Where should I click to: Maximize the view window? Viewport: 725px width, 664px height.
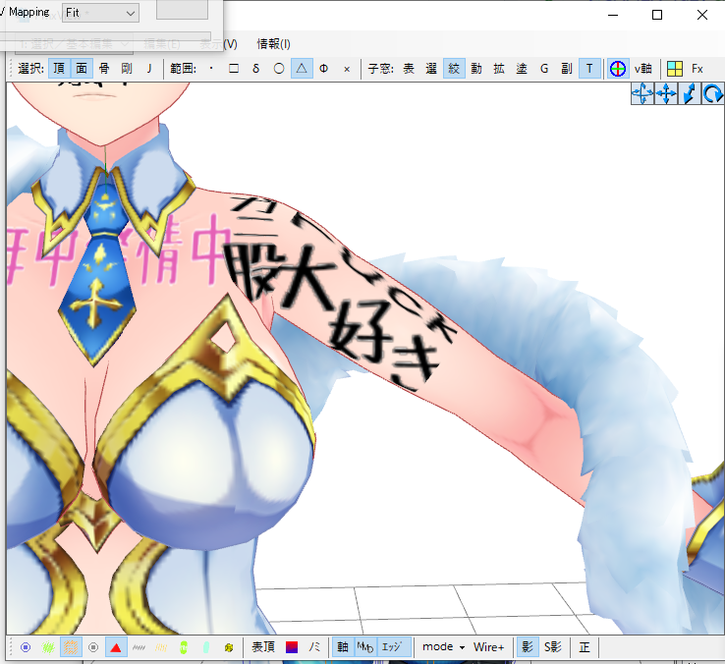[657, 15]
